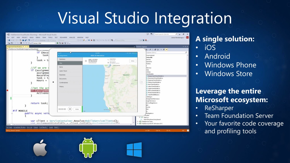The height and width of the screenshot is (163, 290).
Task: Pause debugging with Break All icon
Action: pyautogui.click(x=89, y=40)
